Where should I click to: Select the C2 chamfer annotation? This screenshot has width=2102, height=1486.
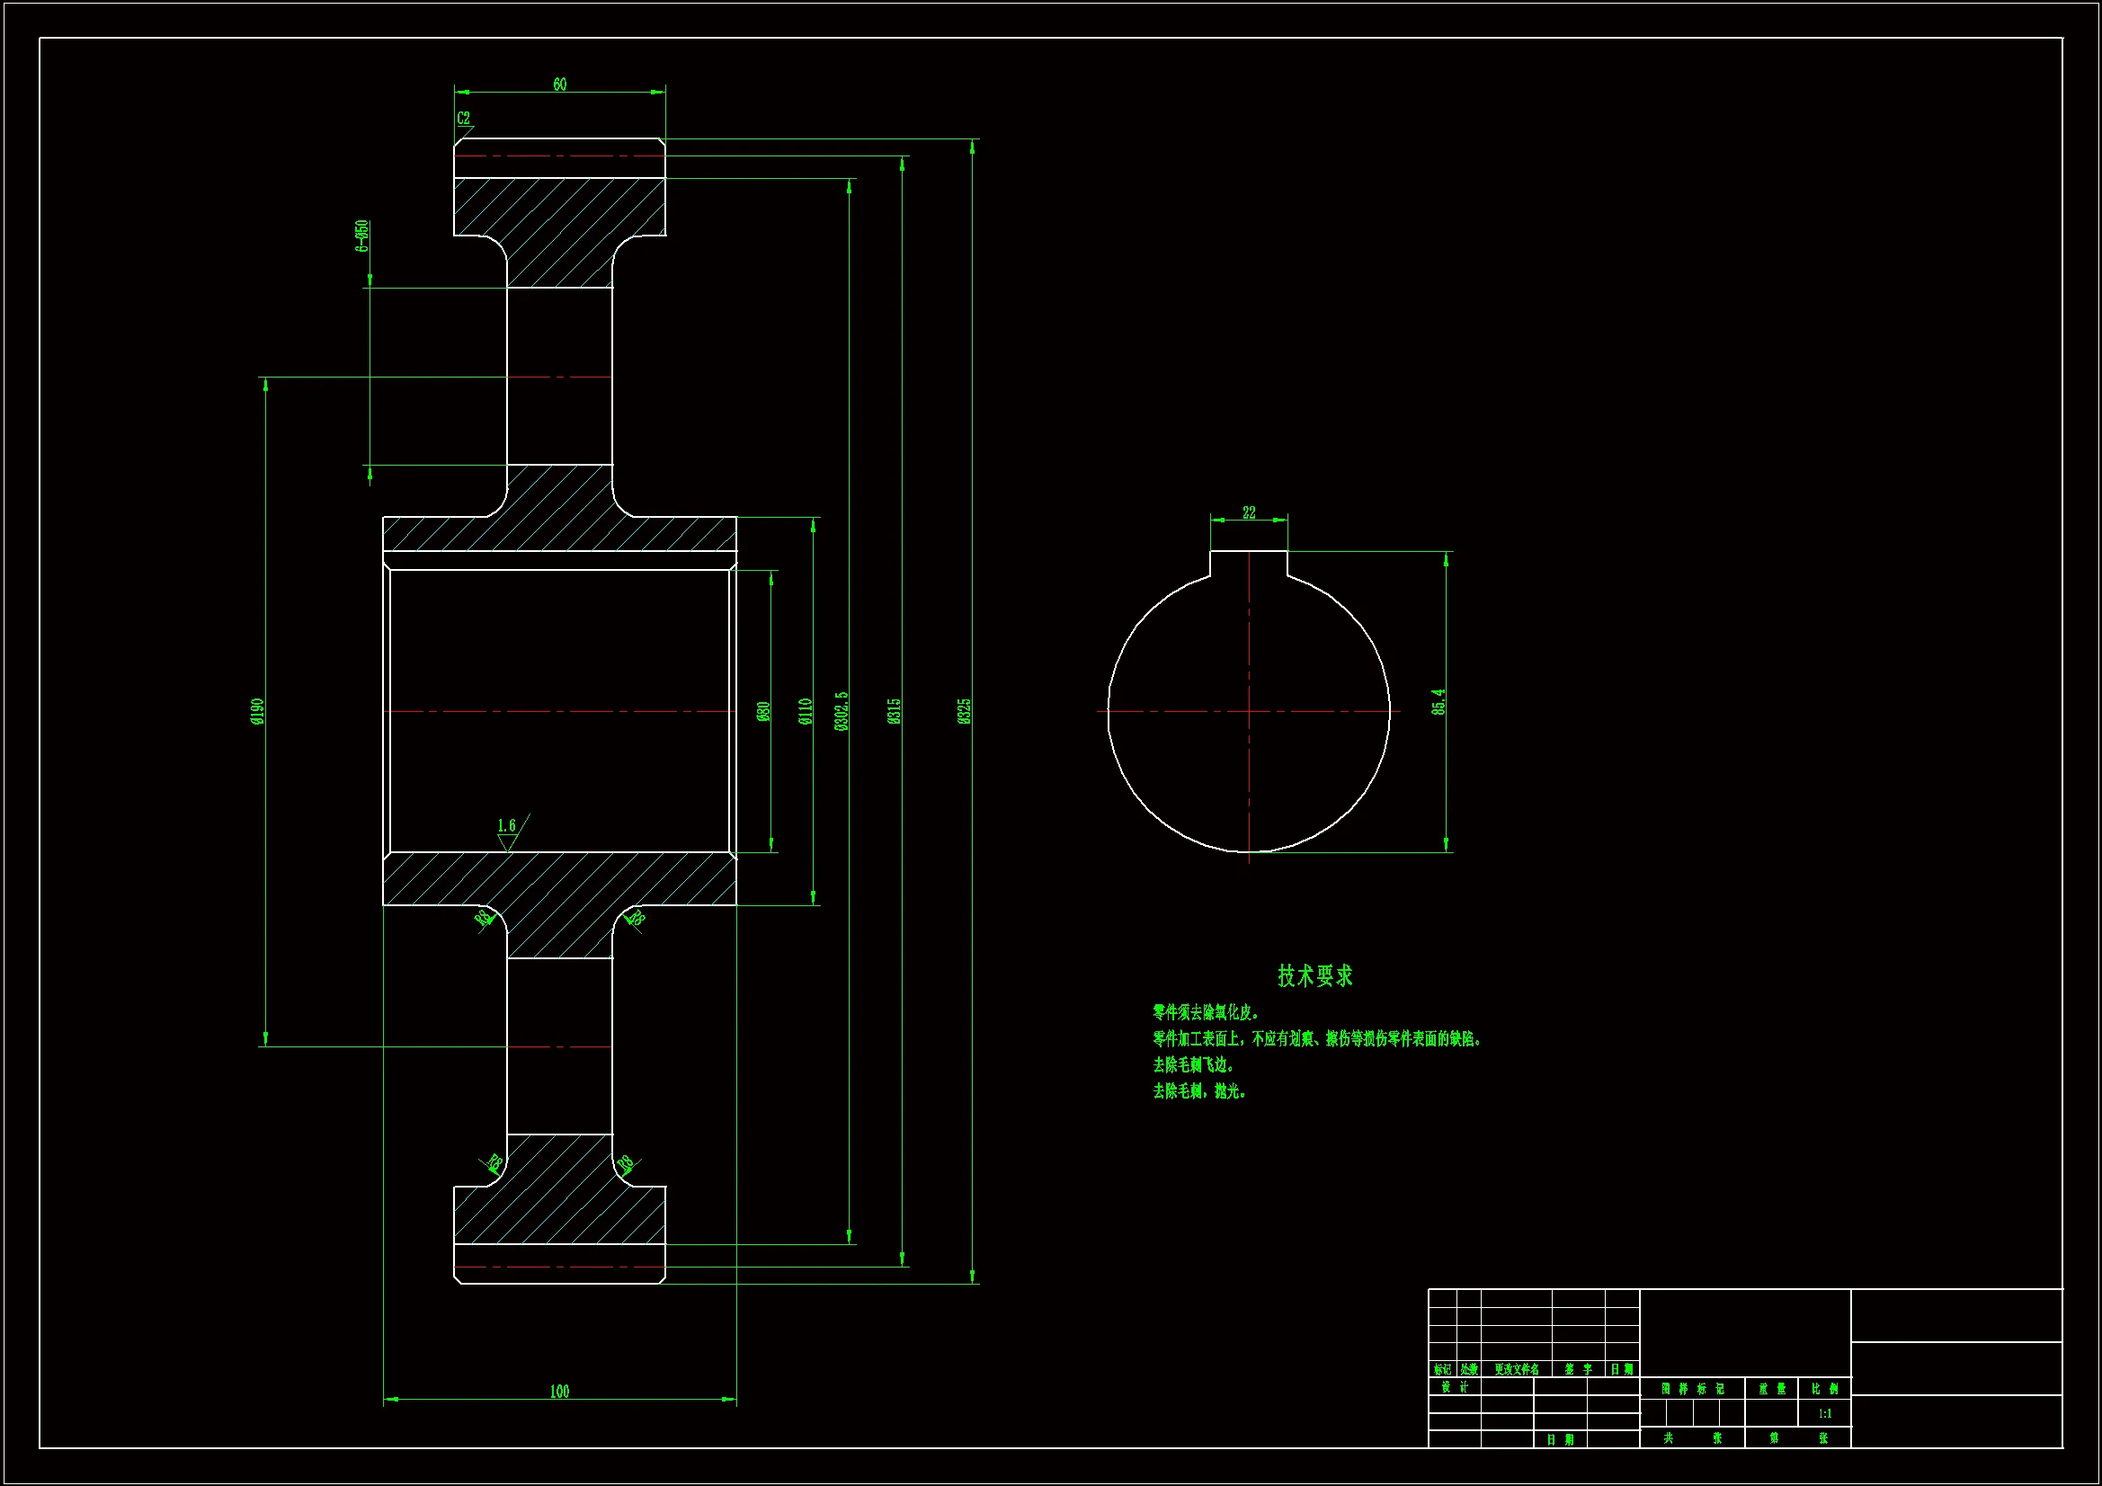click(463, 118)
